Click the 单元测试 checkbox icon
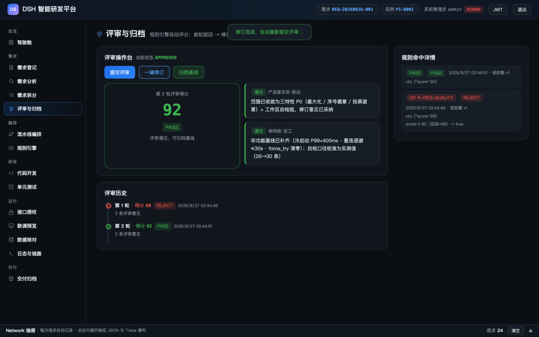The width and height of the screenshot is (539, 337). 11,187
